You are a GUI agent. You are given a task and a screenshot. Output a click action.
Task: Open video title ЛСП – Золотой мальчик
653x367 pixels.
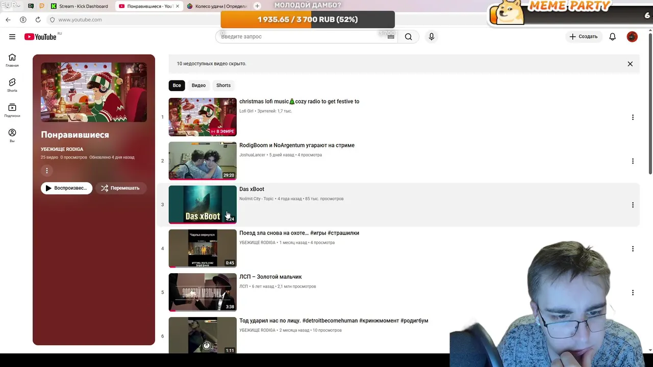tap(270, 277)
